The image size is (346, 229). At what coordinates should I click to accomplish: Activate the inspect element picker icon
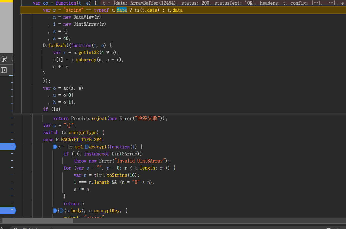pos(4,59)
